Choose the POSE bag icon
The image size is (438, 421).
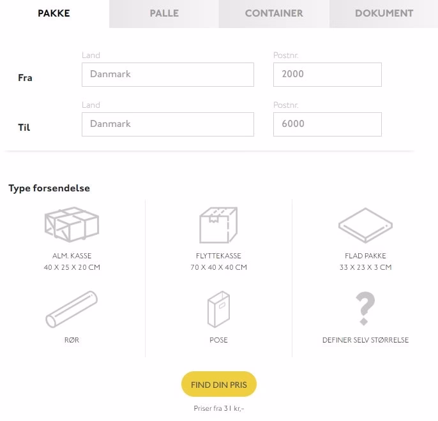click(218, 309)
